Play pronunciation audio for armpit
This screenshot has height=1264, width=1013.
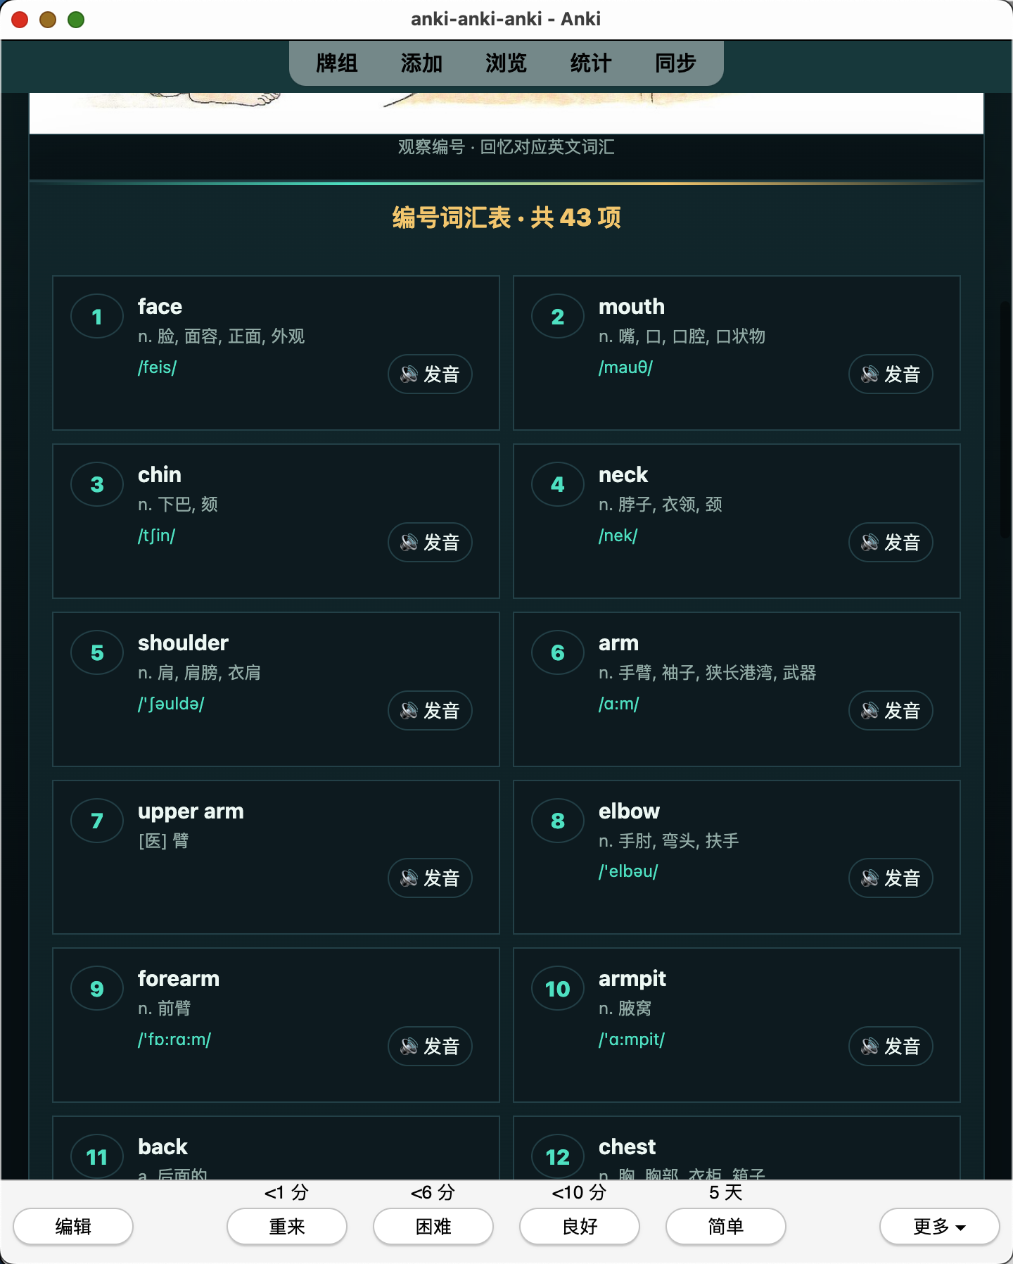pos(891,1046)
